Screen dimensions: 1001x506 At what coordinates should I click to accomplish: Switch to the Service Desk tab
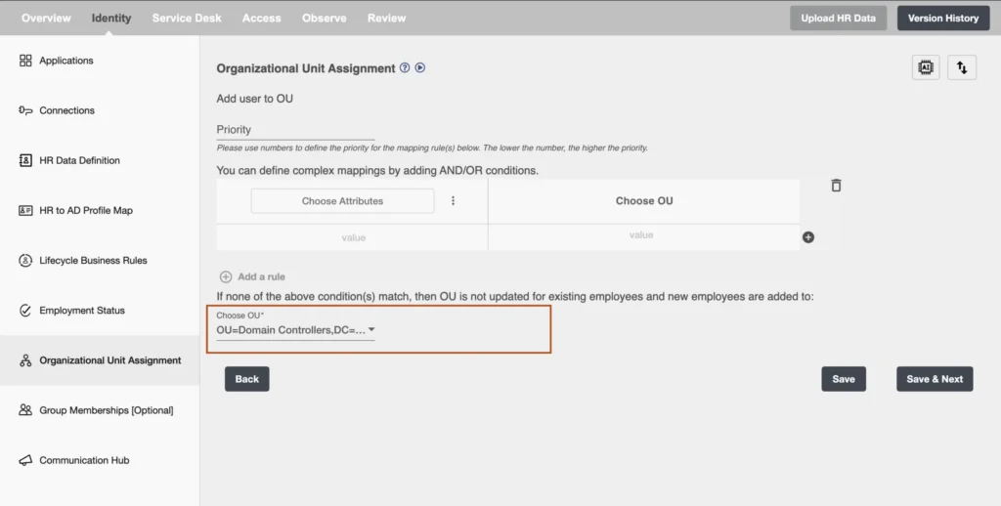tap(187, 18)
